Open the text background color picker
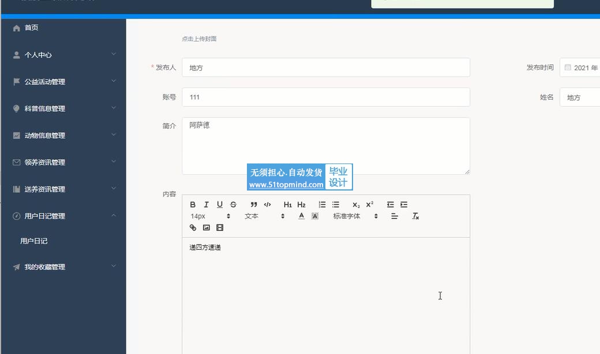 pyautogui.click(x=315, y=216)
